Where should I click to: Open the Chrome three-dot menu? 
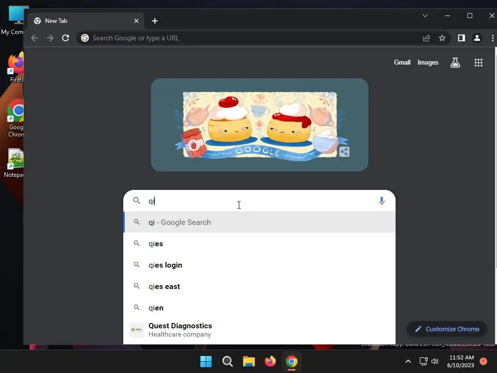pyautogui.click(x=493, y=38)
